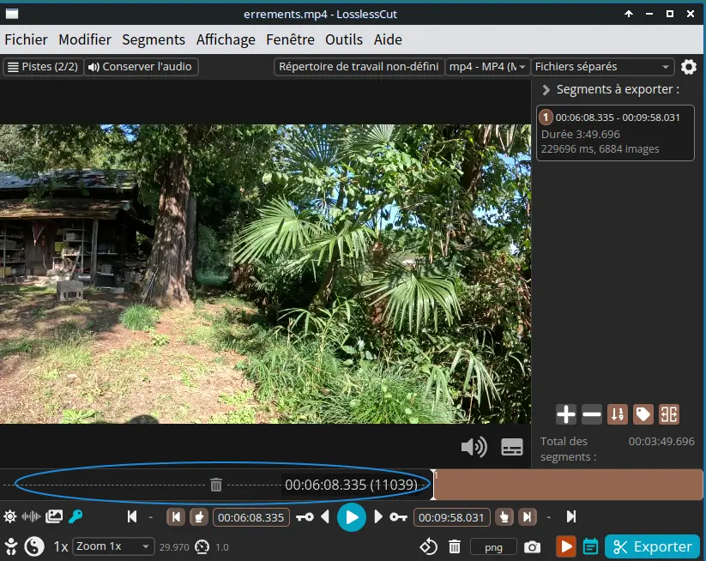Remove the current segment with minus icon
The height and width of the screenshot is (561, 706).
click(x=592, y=415)
